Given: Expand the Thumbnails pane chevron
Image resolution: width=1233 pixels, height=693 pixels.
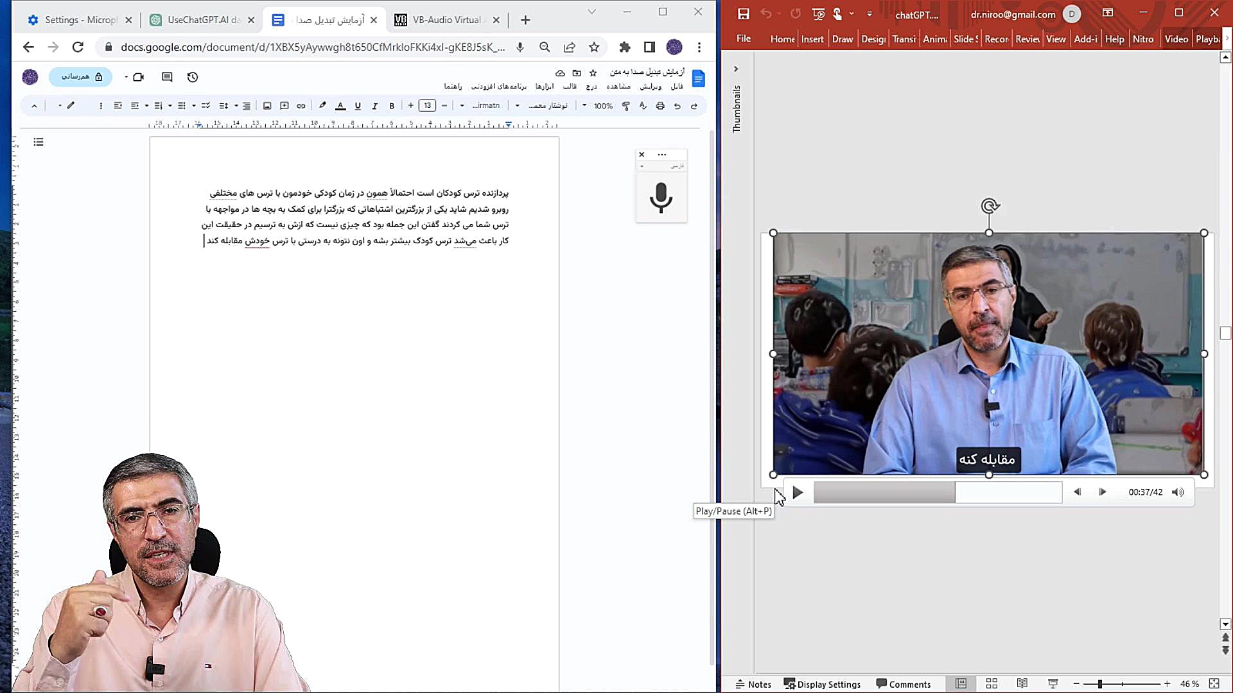Looking at the screenshot, I should coord(736,69).
